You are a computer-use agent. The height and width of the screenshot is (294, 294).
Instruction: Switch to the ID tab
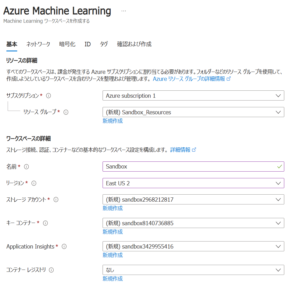(x=88, y=44)
